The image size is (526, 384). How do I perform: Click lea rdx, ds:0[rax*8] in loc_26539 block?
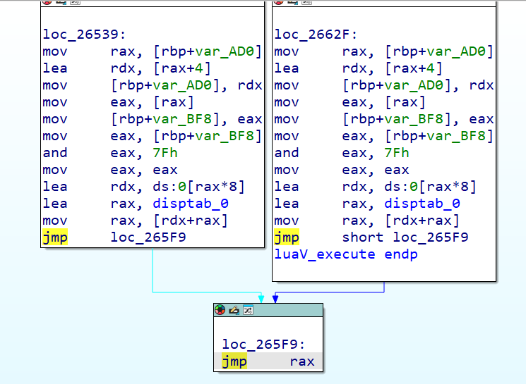click(143, 187)
